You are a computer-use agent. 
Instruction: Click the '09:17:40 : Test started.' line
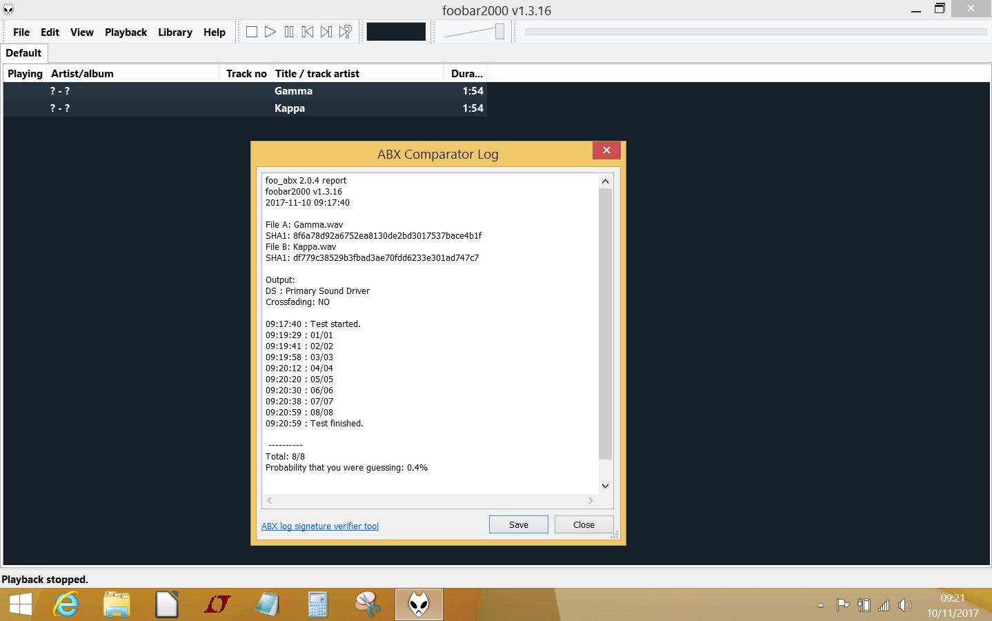click(313, 324)
